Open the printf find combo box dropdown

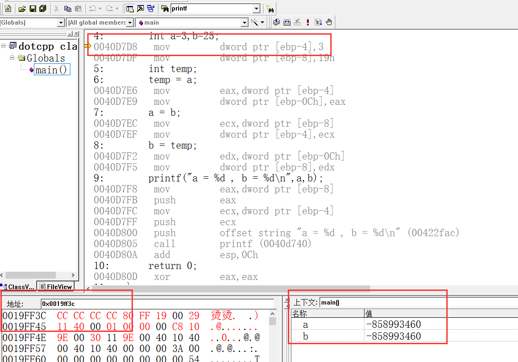[256, 9]
